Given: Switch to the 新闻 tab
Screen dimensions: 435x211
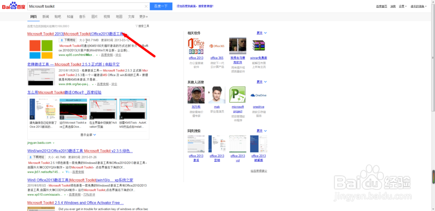Looking at the screenshot, I should 46,17.
